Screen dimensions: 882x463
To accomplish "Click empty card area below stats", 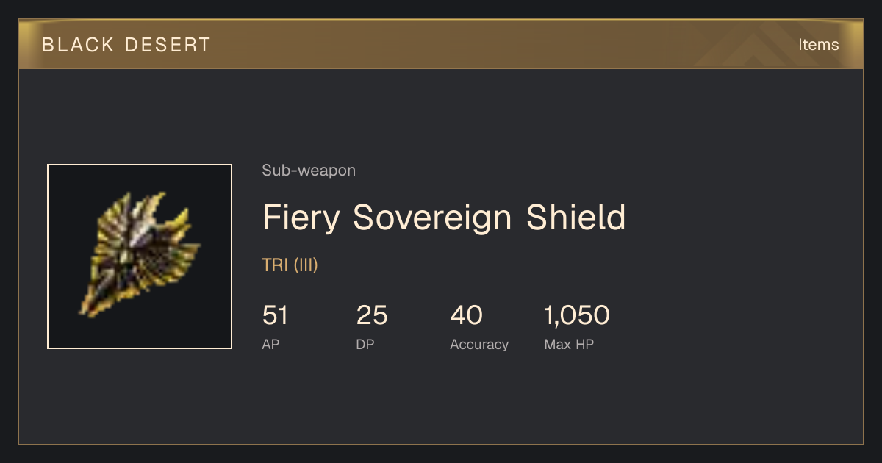I will [x=441, y=401].
